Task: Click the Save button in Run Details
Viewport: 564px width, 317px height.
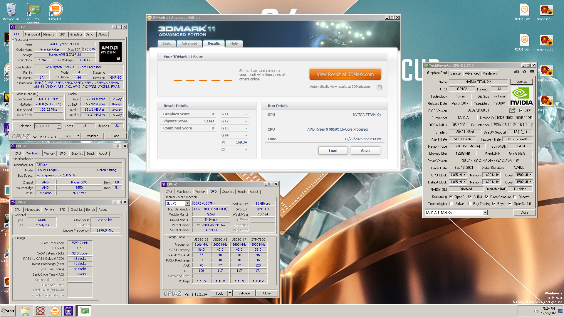Action: 365,151
